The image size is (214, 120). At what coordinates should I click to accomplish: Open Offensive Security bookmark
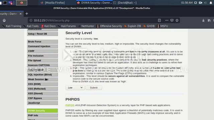point(109,26)
